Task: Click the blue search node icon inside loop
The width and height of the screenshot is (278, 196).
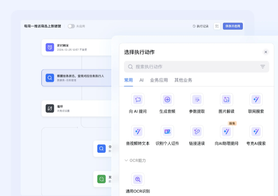Action: 101,148
